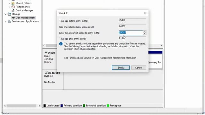The height and width of the screenshot is (115, 205).
Task: Click the Shrink button
Action: pos(121,68)
